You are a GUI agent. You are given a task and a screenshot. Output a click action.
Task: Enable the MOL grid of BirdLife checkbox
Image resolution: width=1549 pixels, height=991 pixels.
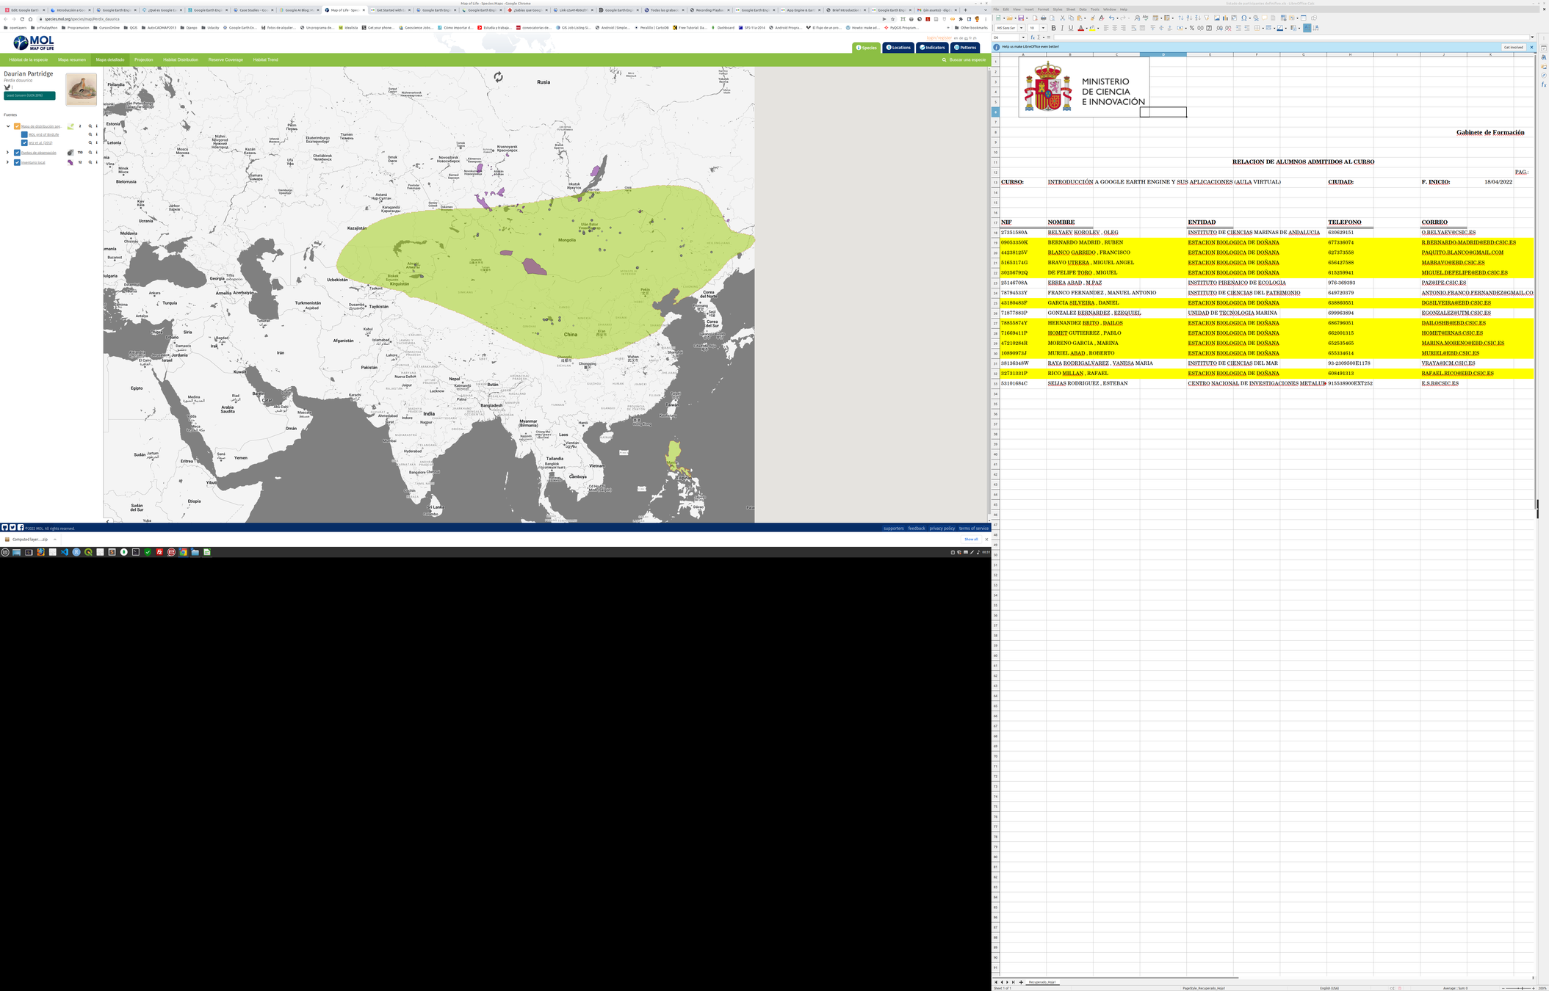tap(24, 134)
